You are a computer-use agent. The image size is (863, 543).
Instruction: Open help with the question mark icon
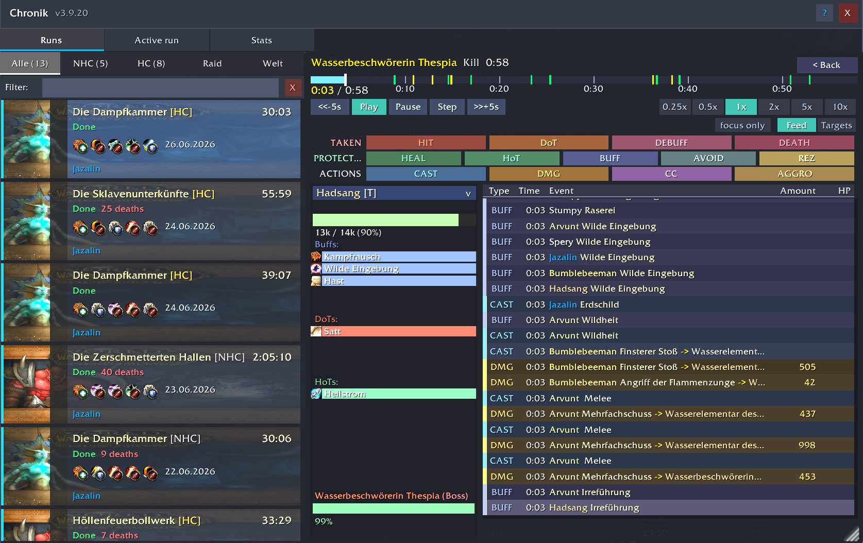pos(824,13)
